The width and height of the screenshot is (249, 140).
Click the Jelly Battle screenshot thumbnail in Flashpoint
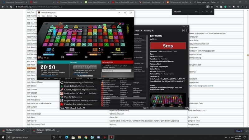tap(168, 100)
